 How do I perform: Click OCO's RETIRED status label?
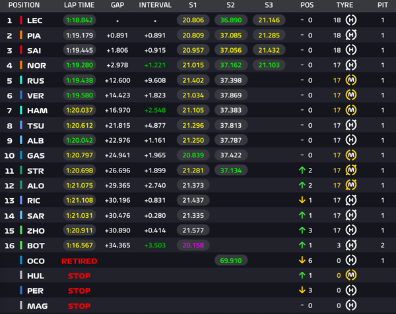pyautogui.click(x=79, y=261)
